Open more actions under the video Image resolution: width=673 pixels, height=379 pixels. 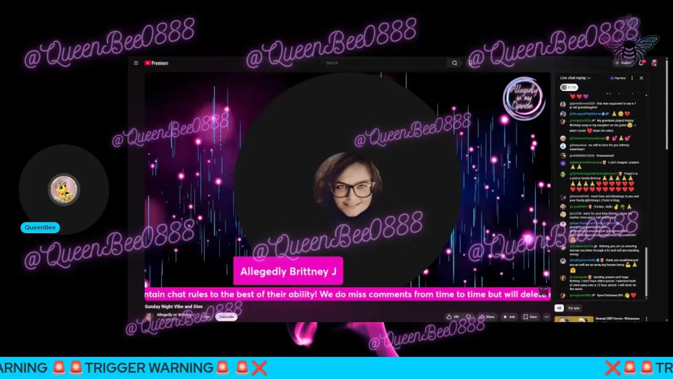(x=547, y=317)
